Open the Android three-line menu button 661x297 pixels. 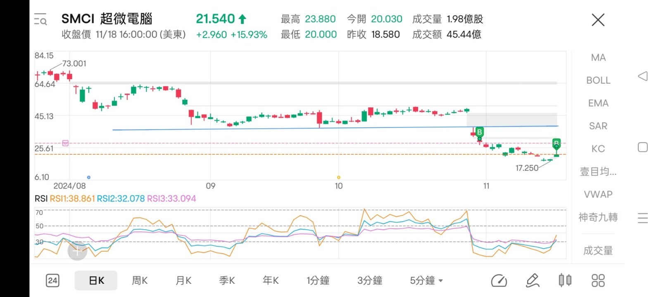pyautogui.click(x=643, y=218)
